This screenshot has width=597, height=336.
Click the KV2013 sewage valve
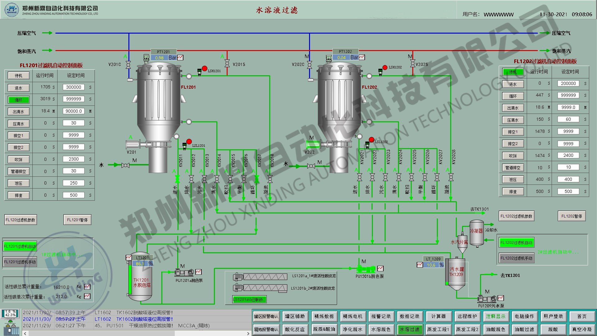pos(204,179)
